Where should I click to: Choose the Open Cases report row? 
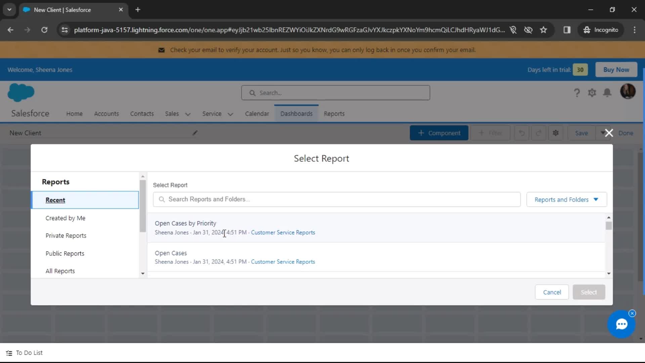pos(376,257)
